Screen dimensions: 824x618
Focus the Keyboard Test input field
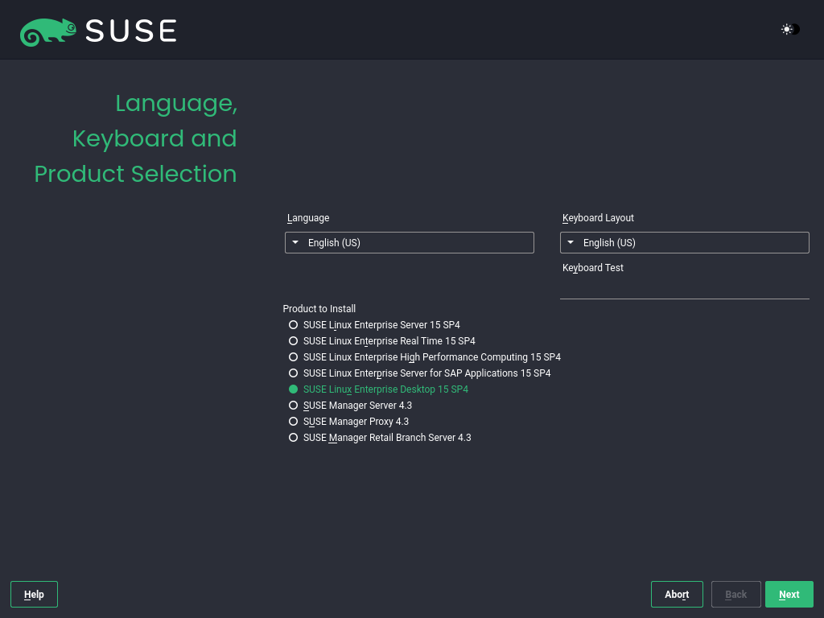(684, 289)
